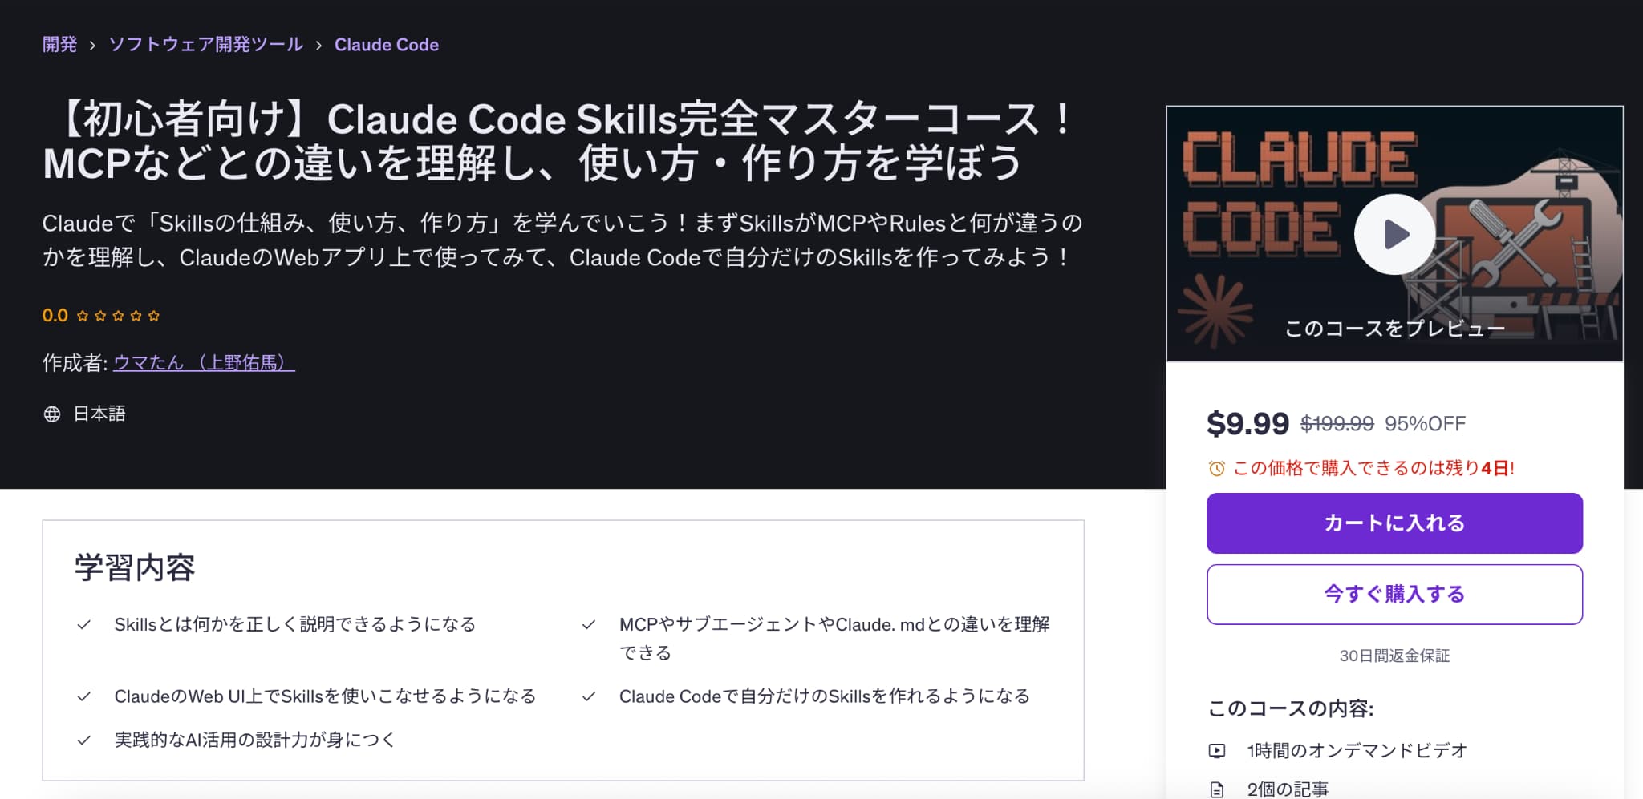The height and width of the screenshot is (799, 1643).
Task: Click checkmark beside Skillsとは何かを正しく説明
Action: 83,624
